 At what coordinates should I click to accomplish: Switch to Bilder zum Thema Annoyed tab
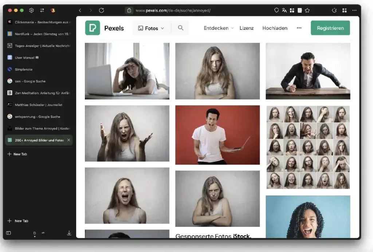(39, 129)
